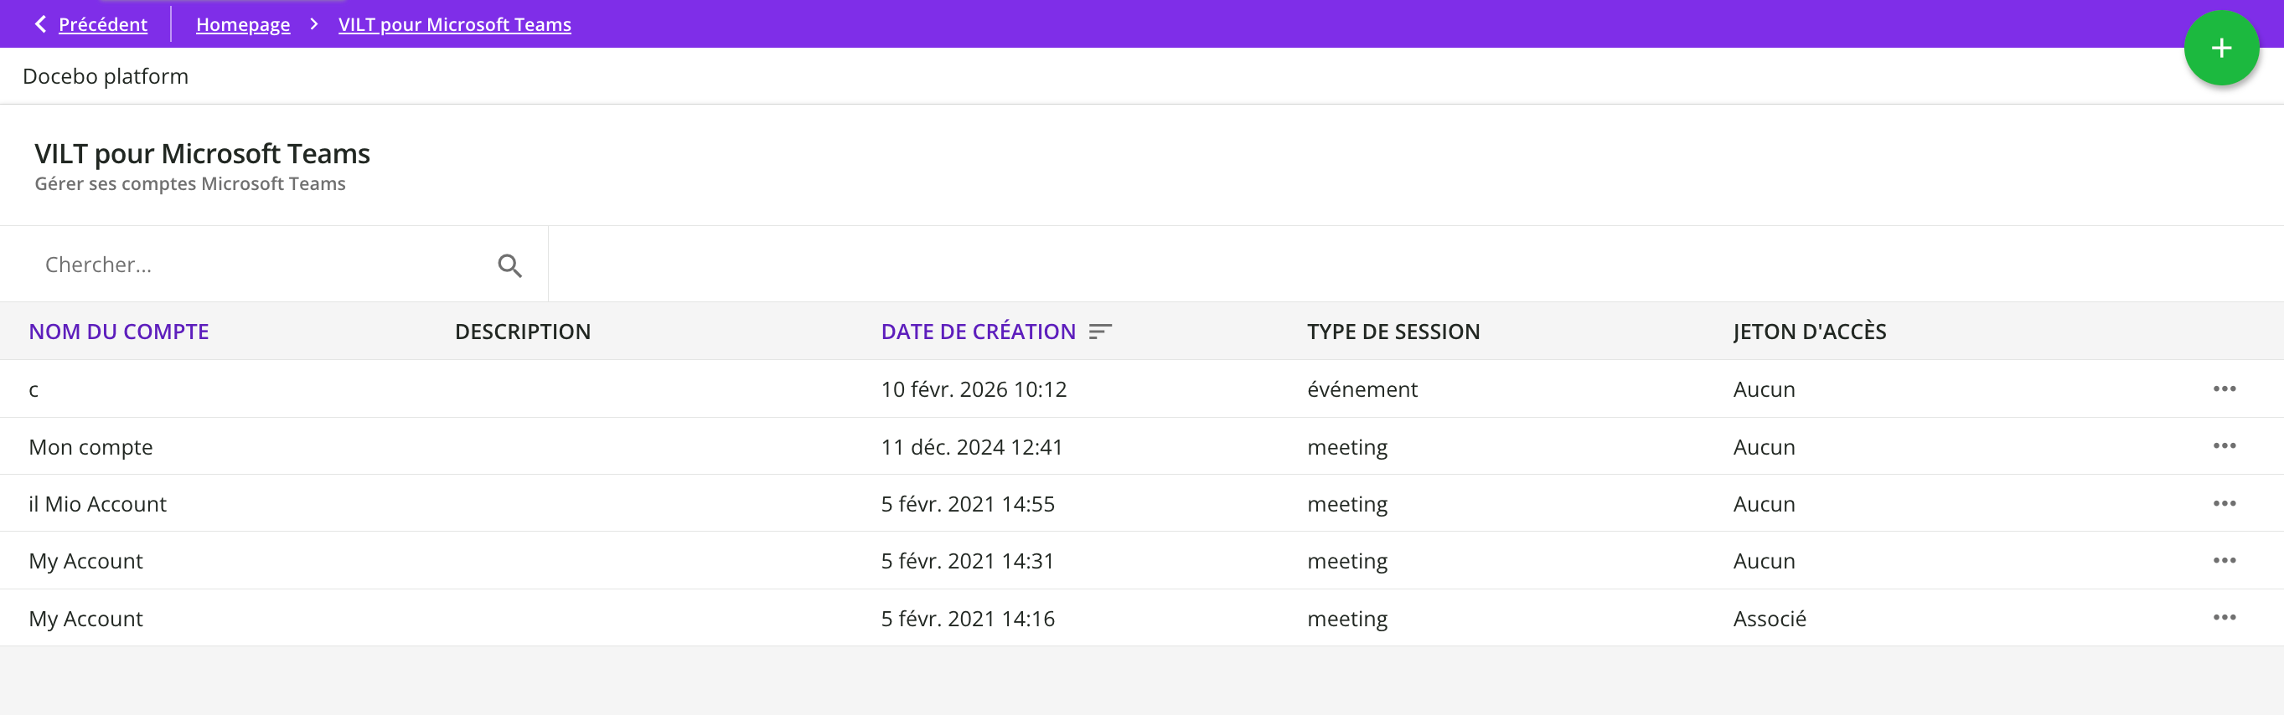Screen dimensions: 2284x715
Task: Click the magnifying glass search icon
Action: [x=509, y=265]
